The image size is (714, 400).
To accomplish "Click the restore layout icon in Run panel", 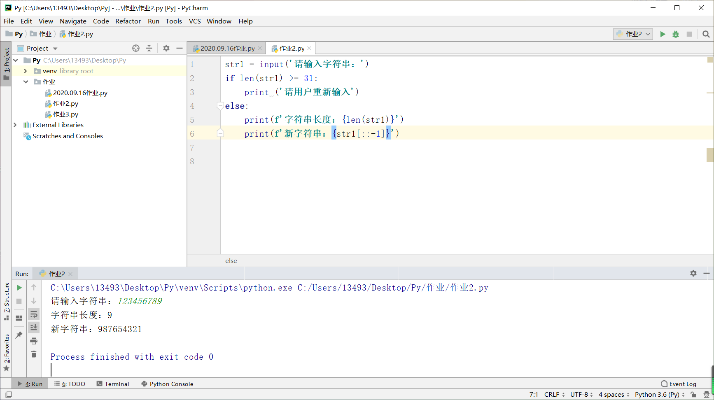I will [19, 318].
